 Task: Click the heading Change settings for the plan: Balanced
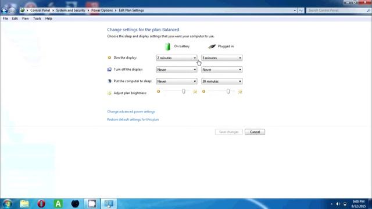tap(143, 30)
